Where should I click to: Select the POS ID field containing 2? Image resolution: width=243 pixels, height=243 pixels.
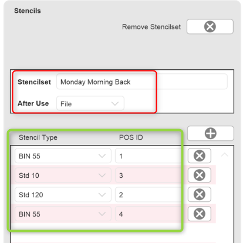tap(149, 194)
